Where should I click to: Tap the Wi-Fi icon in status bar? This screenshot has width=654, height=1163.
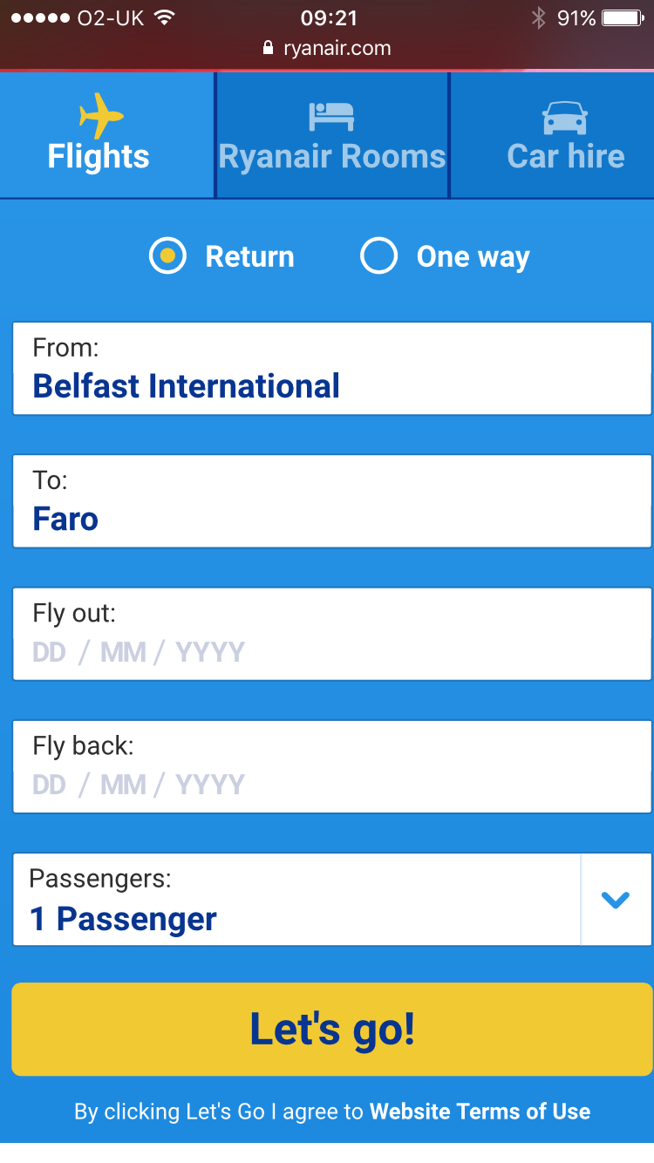pyautogui.click(x=163, y=17)
